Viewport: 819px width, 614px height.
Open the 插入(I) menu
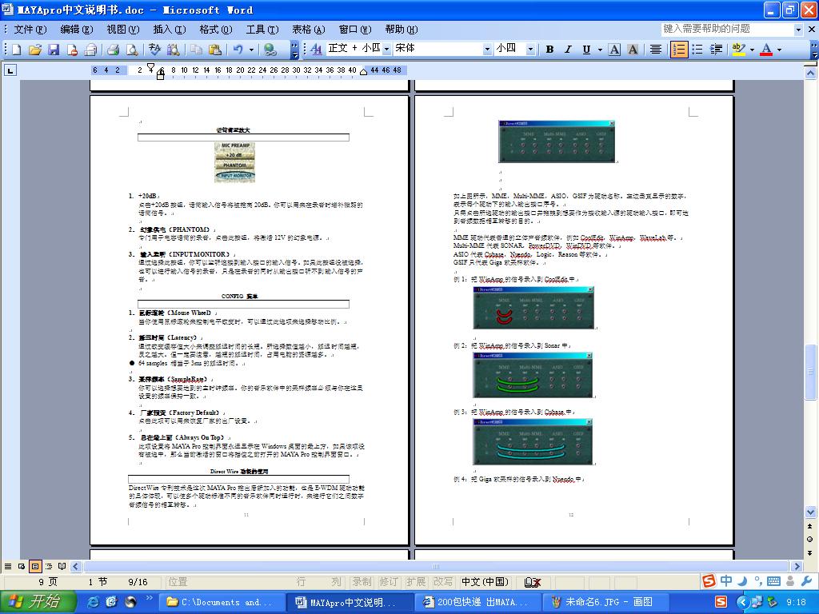(x=170, y=30)
